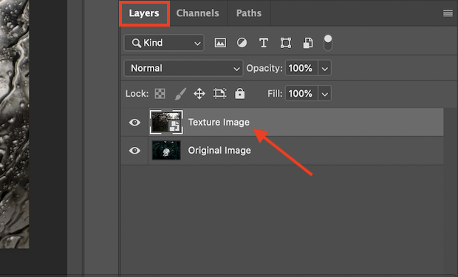
Task: Lock all padlock icon
Action: (x=240, y=94)
